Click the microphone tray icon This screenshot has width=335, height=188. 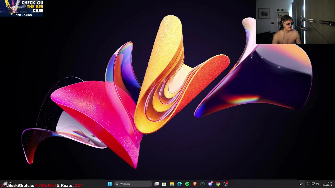(x=308, y=184)
